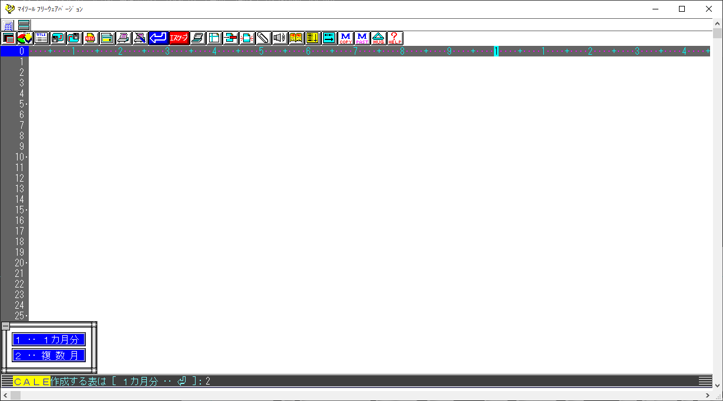The width and height of the screenshot is (723, 401).
Task: Click row number 10 in line gutter
Action: [x=20, y=157]
